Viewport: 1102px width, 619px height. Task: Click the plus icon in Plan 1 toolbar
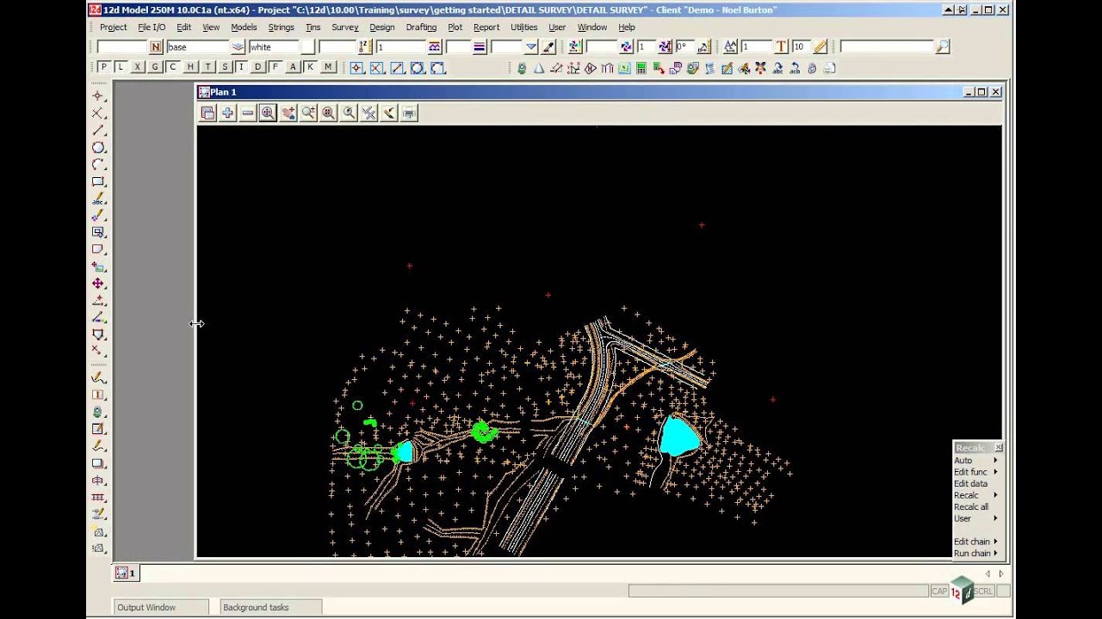click(x=227, y=113)
